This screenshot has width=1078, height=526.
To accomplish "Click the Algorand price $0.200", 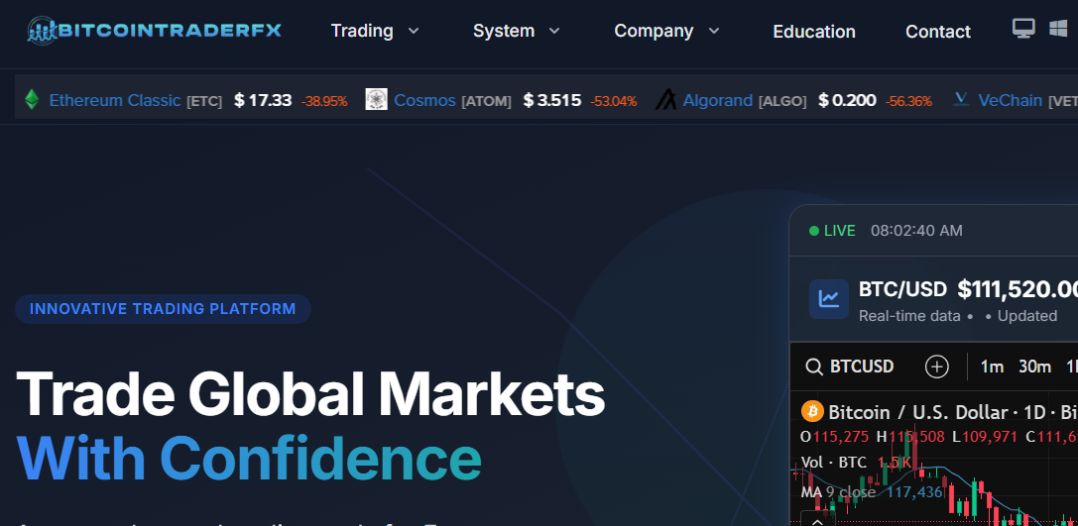I will [x=847, y=100].
